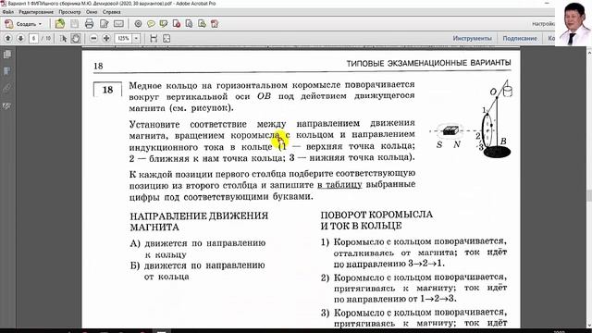Click the Adobe Acrobat title bar icon
The image size is (592, 333).
[x=4, y=4]
